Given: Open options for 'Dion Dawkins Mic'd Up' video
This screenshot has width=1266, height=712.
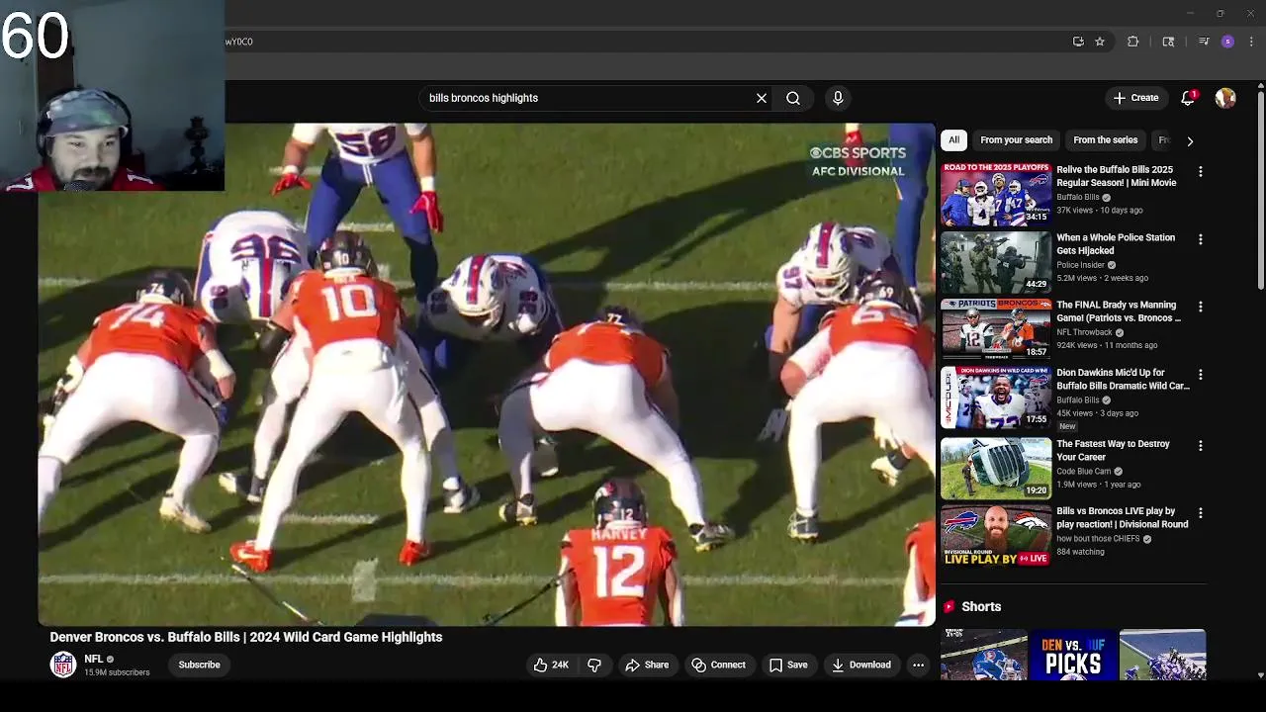Looking at the screenshot, I should click(1201, 375).
